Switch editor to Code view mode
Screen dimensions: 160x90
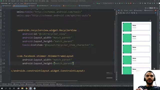click(x=147, y=8)
